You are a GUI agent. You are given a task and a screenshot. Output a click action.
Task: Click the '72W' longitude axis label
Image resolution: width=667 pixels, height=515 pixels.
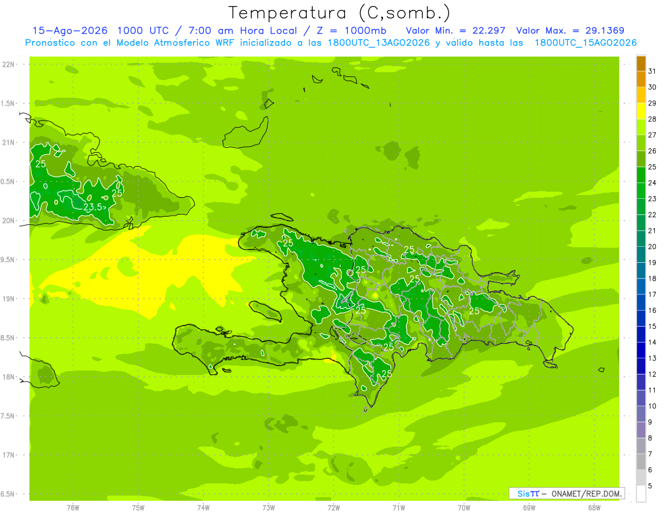pos(333,508)
